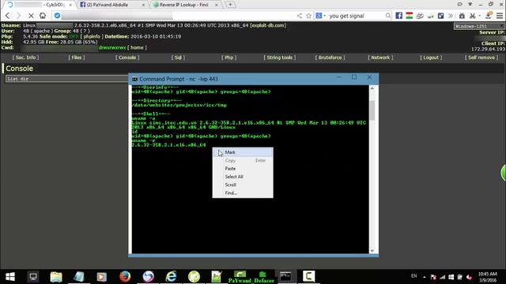Choose Find... in the context menu
This screenshot has height=284, width=506.
coord(243,192)
